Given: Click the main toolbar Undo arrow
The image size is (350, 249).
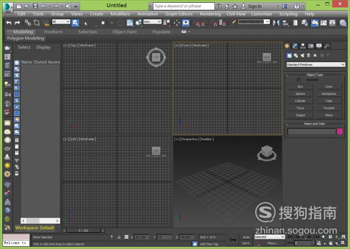Looking at the screenshot, I should click(9, 23).
